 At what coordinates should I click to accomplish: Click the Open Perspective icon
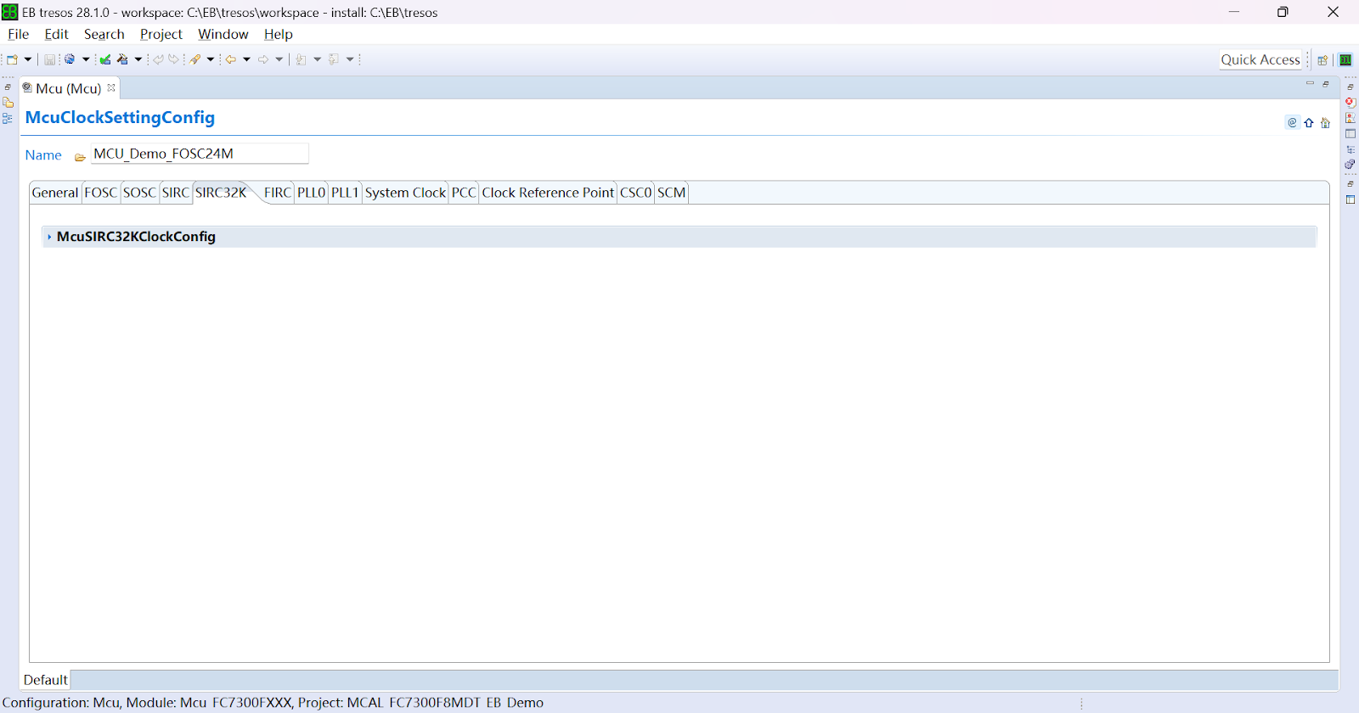click(x=1322, y=60)
